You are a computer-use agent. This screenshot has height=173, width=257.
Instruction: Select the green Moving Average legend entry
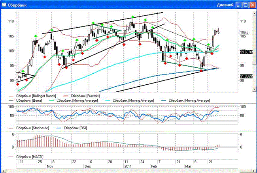tap(74, 100)
